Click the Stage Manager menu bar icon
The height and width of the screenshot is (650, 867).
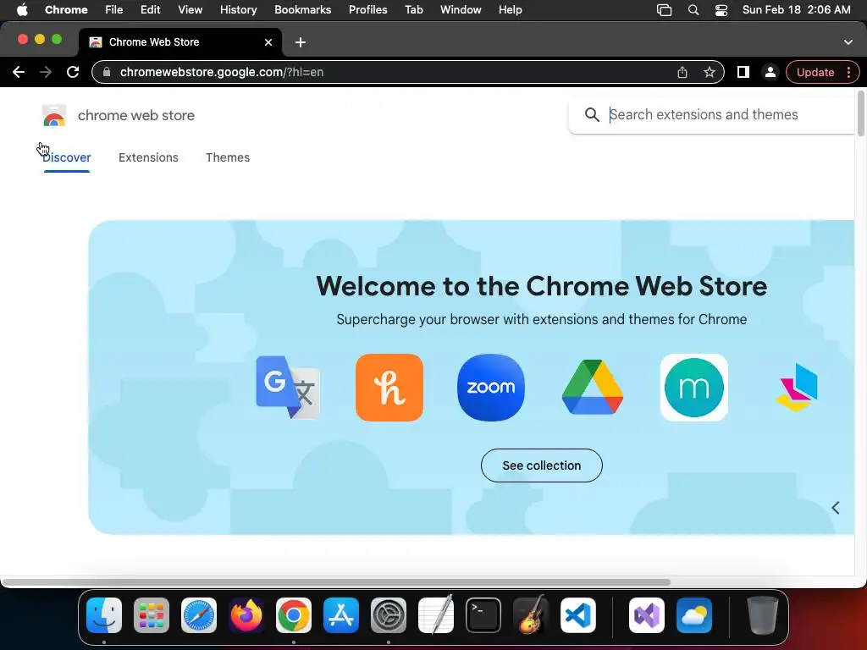pyautogui.click(x=664, y=10)
